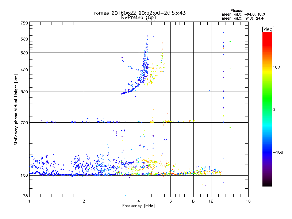
Task: Click x-axis tick label '8'
Action: pyautogui.click(x=193, y=201)
